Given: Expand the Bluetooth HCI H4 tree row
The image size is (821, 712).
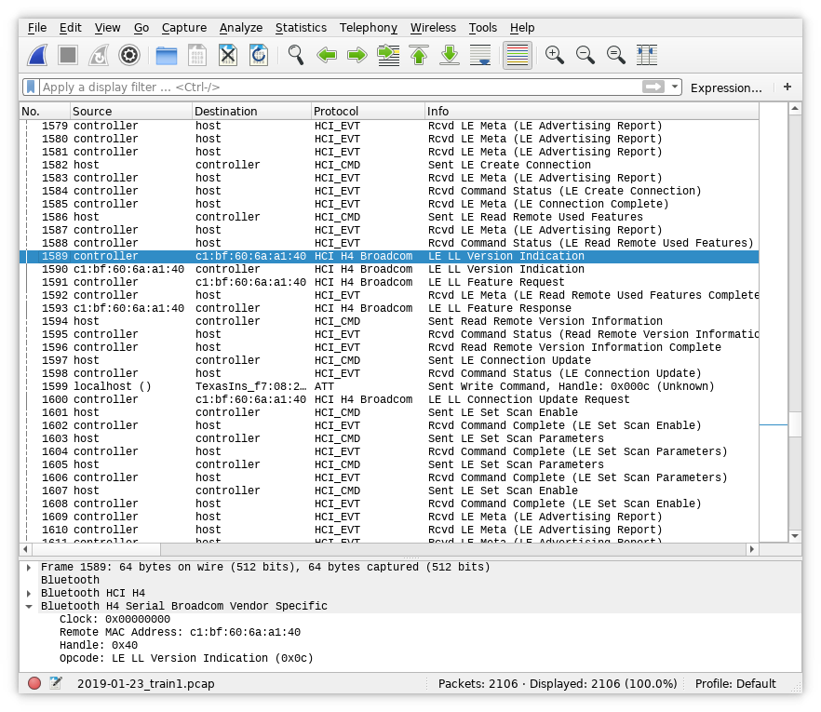Looking at the screenshot, I should click(29, 593).
